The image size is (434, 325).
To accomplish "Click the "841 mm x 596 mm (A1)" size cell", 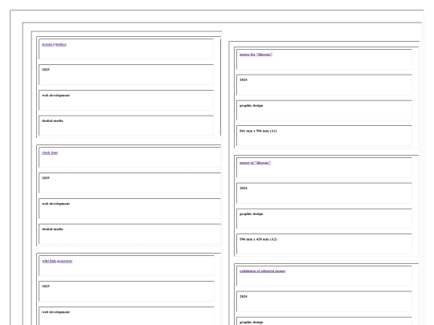I will coord(324,136).
